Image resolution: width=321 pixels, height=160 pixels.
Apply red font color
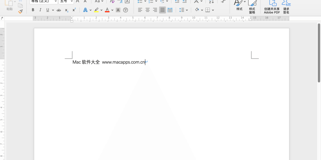(x=107, y=10)
